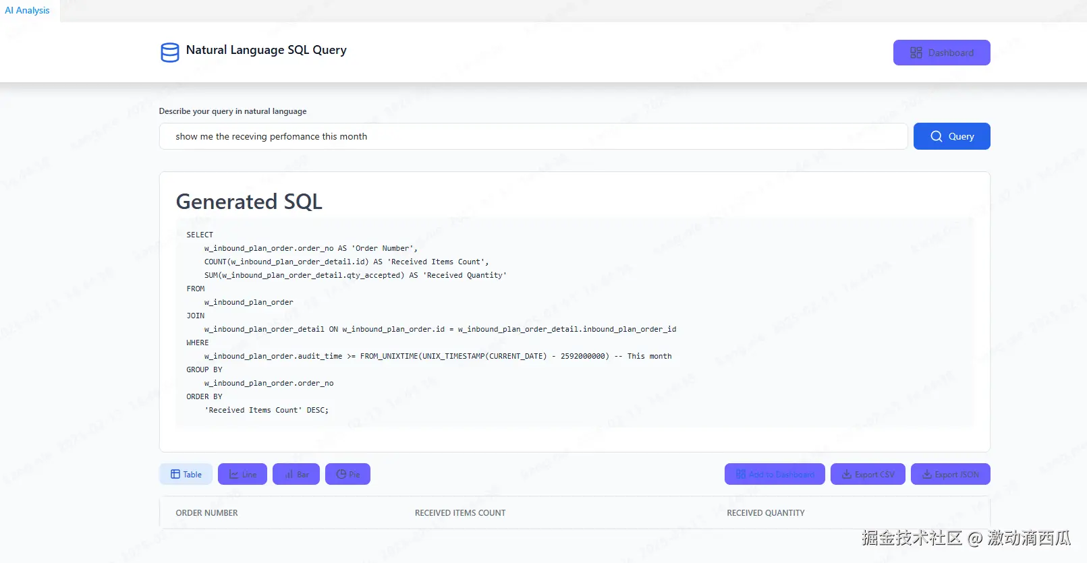Run the query with the magnifier Query button

click(951, 136)
